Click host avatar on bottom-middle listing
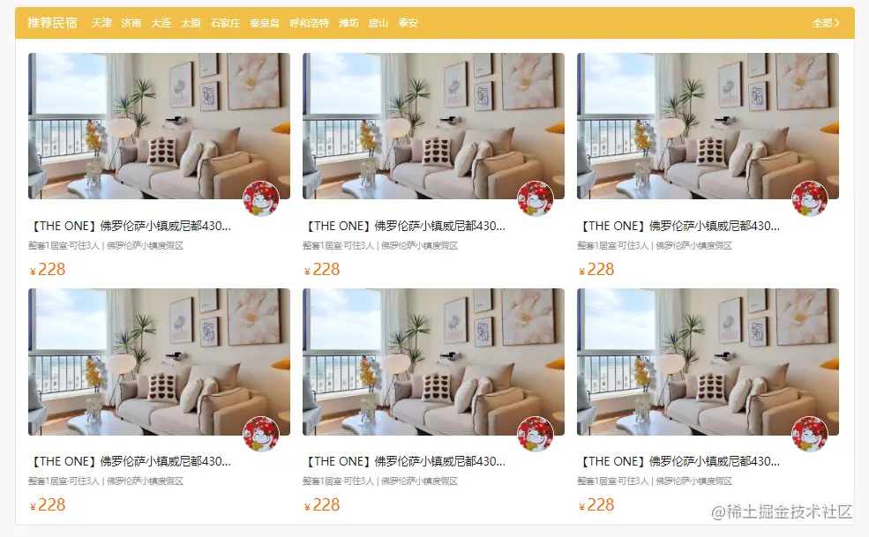 [x=536, y=434]
